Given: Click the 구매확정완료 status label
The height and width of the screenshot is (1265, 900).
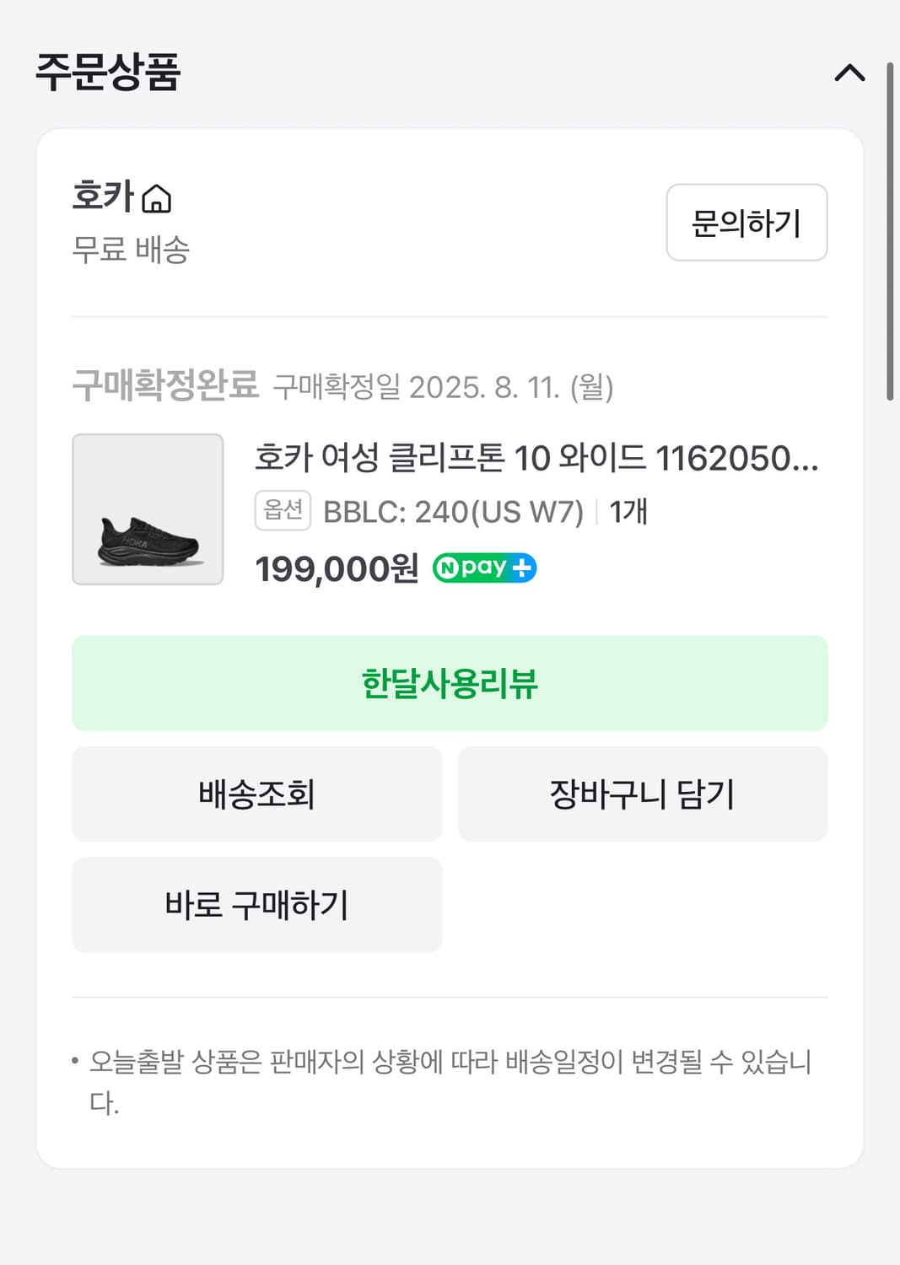Looking at the screenshot, I should click(x=165, y=385).
